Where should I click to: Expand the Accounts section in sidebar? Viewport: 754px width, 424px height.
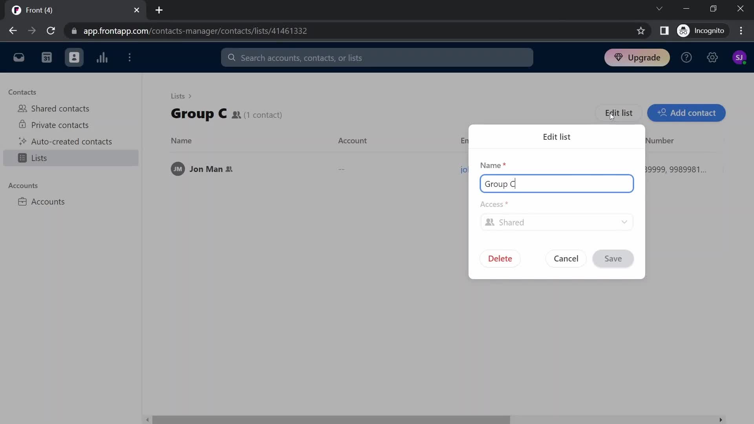tap(23, 185)
